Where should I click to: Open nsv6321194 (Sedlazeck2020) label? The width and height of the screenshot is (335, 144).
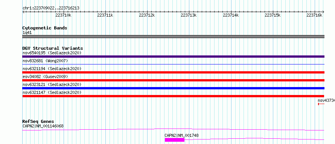pos(52,69)
